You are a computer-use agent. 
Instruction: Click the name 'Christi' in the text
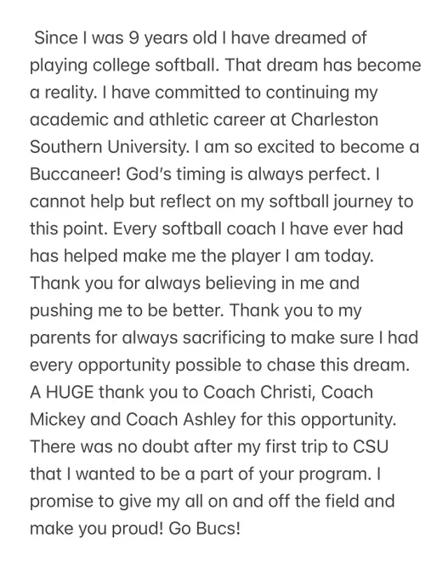[x=287, y=392]
